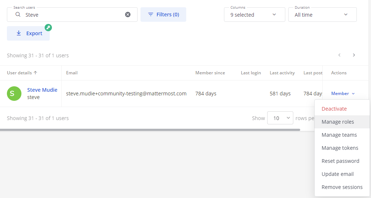The image size is (371, 198).
Task: Click the search magnifier icon
Action: tap(18, 15)
